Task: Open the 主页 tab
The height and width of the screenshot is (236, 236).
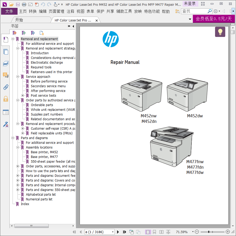Action: click(23, 12)
